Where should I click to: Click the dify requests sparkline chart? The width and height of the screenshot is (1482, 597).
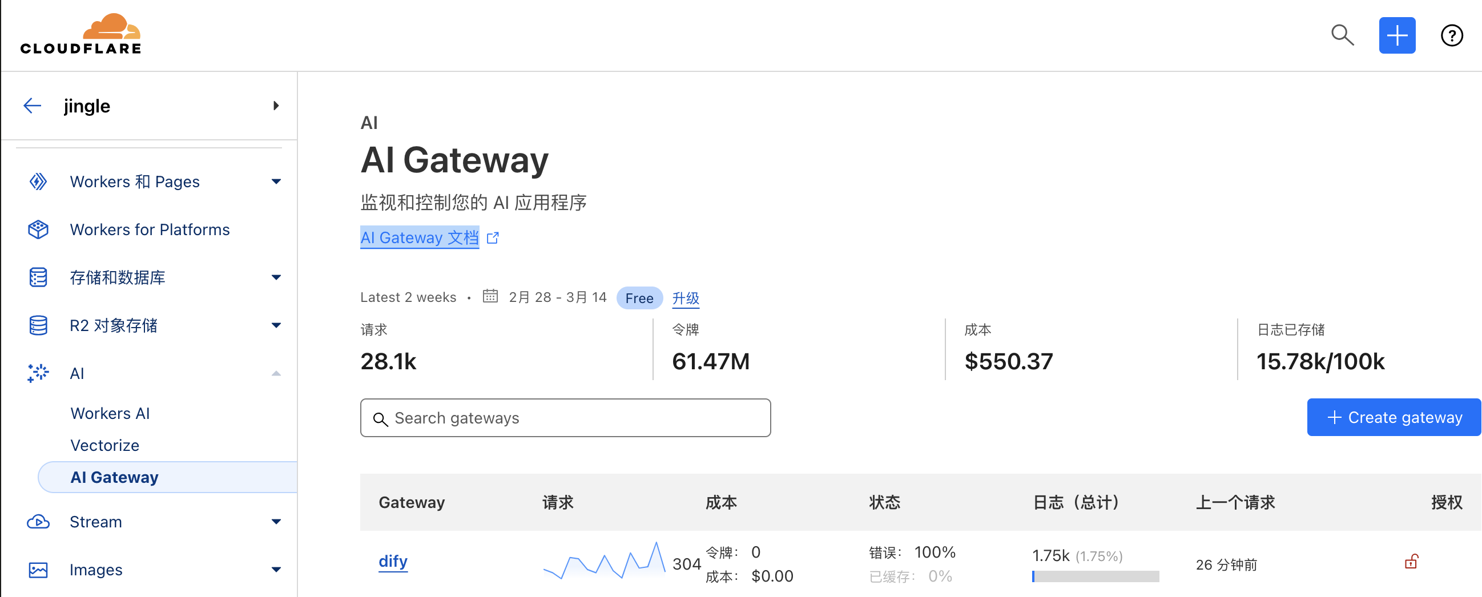605,560
